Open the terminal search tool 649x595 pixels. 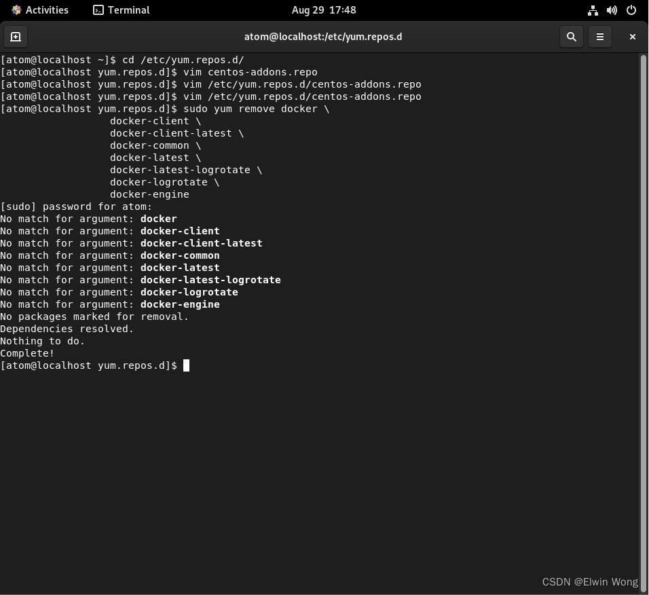[x=571, y=37]
